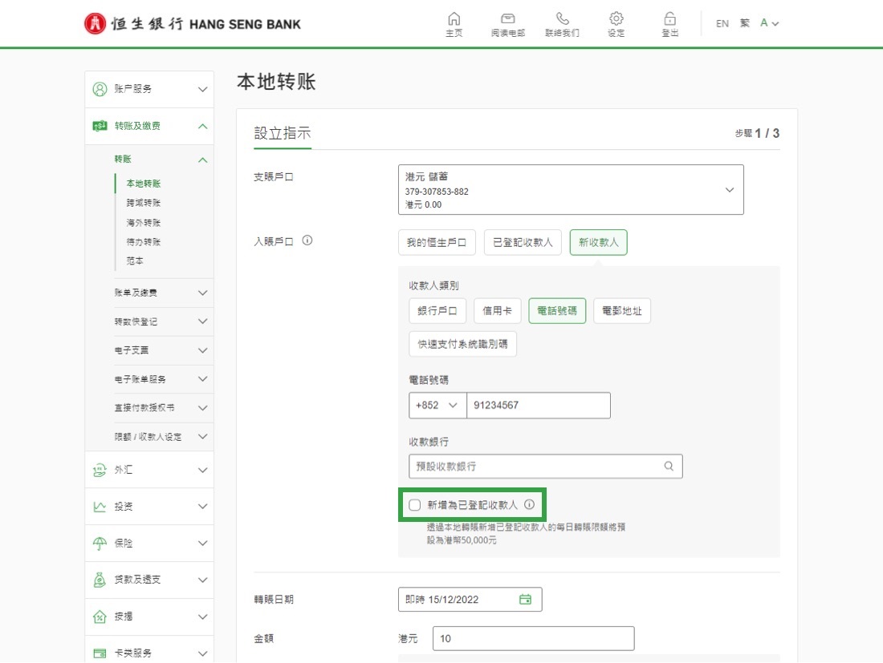This screenshot has width=883, height=663.
Task: Switch language to EN
Action: (722, 23)
